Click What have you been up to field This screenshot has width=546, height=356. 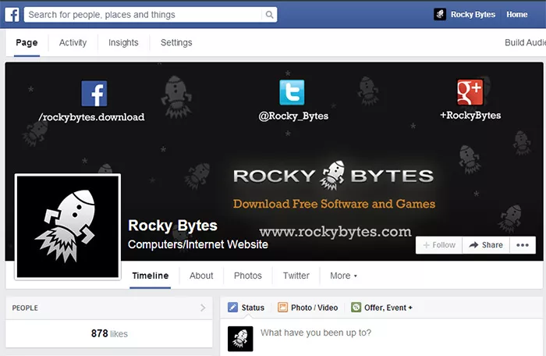tap(316, 333)
